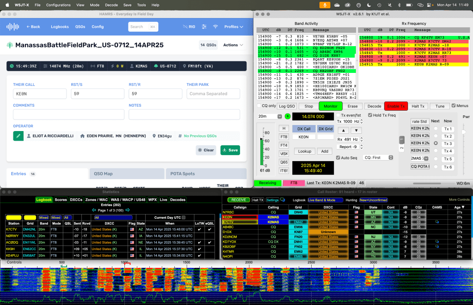Expand the Profiles dropdown
473x305 pixels.
pos(233,27)
